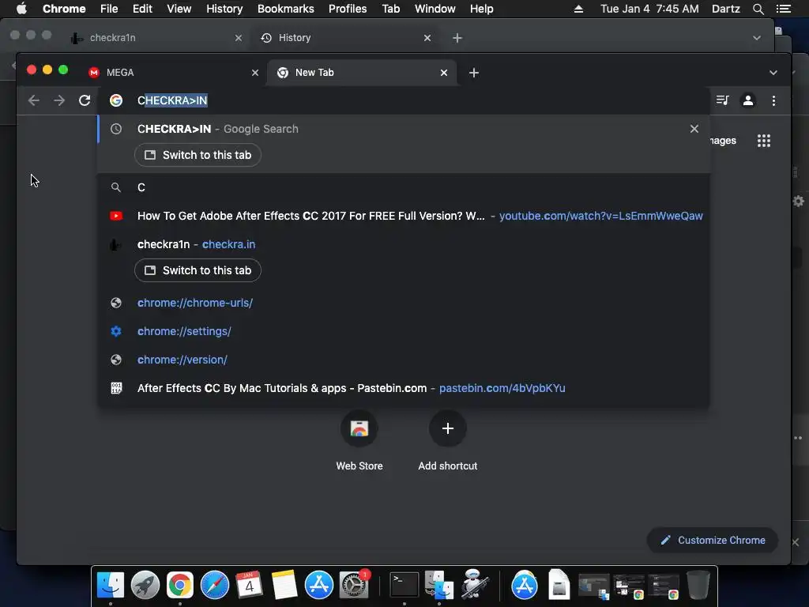Select the 'C' search suggestion
Viewport: 809px width, 607px height.
point(404,187)
